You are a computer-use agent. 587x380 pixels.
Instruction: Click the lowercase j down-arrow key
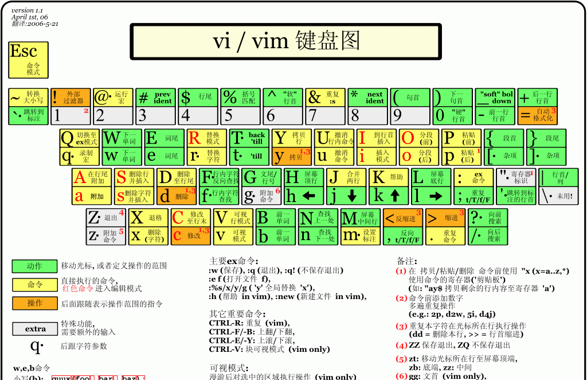346,196
